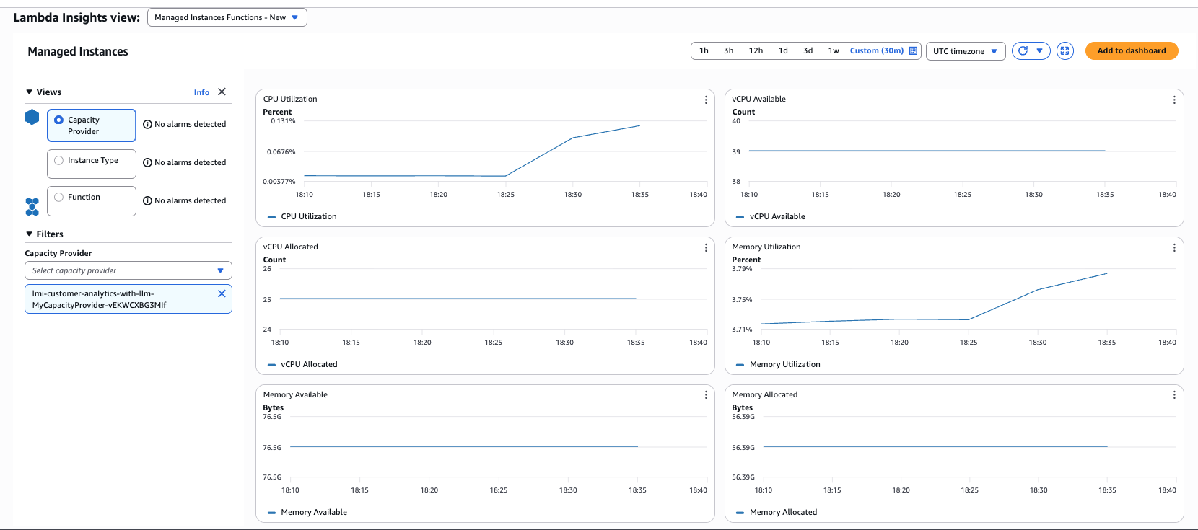Viewport: 1198px width, 530px height.
Task: Expand the UTC timezone dropdown
Action: tap(965, 51)
